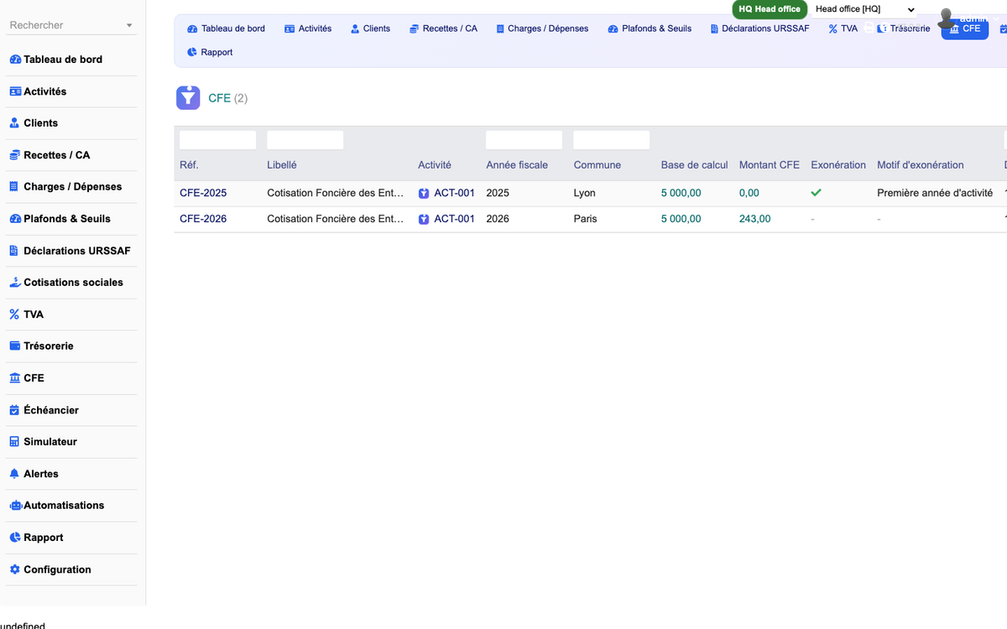Switch to Clients top tab
Image resolution: width=1007 pixels, height=629 pixels.
(x=370, y=29)
